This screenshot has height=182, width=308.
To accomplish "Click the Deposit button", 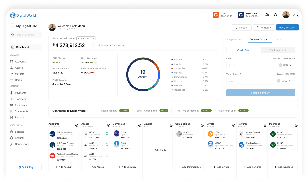I will (242, 27).
